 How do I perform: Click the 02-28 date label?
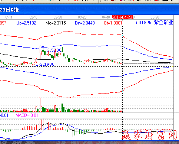(58, 17)
